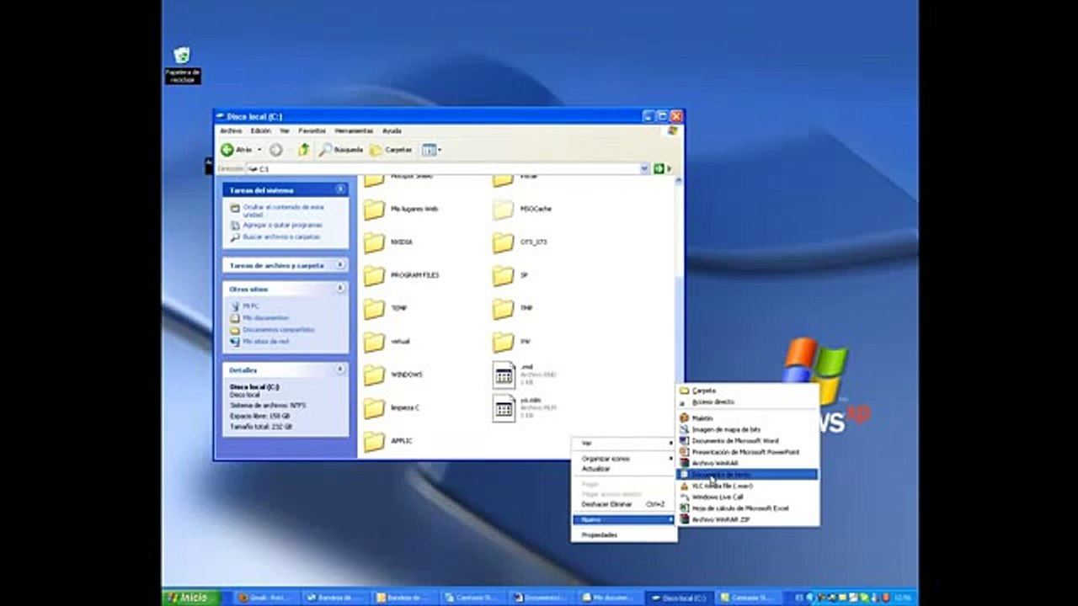
Task: Click the Forward navigation arrow button
Action: click(275, 150)
